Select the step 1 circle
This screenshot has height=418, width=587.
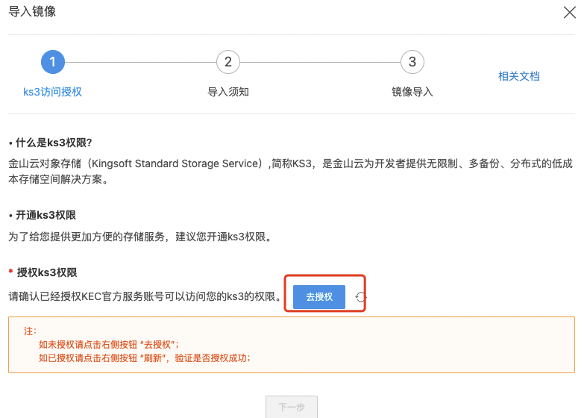tap(53, 62)
